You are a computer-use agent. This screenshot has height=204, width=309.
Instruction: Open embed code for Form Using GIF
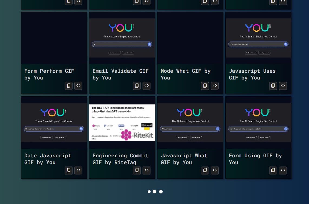(283, 170)
